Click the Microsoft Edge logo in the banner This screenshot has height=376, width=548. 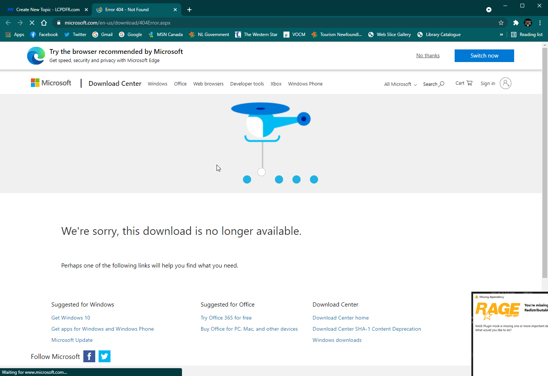coord(36,56)
